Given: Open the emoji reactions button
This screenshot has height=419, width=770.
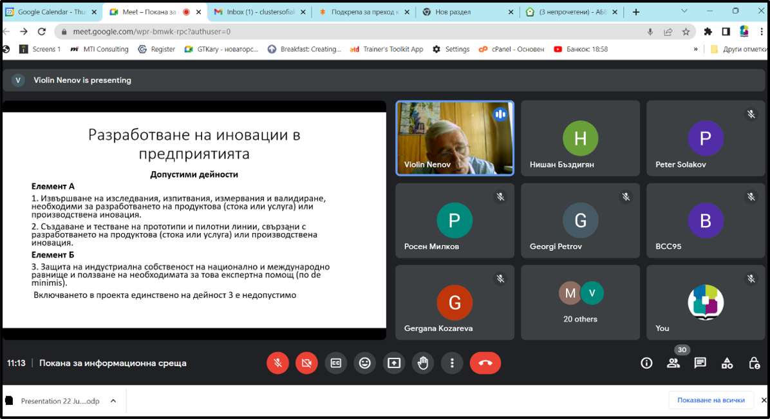Looking at the screenshot, I should click(x=365, y=363).
